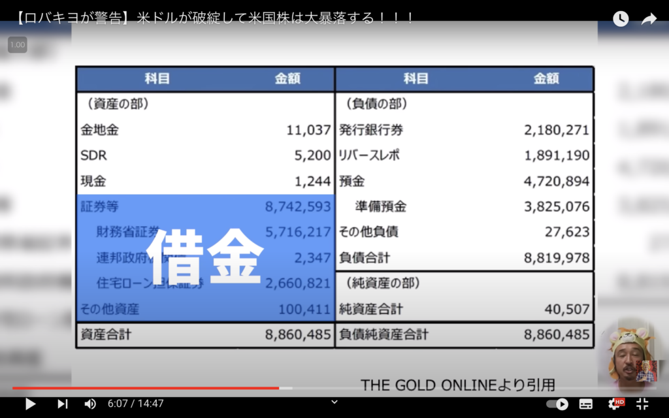
Task: Click the 1.00 playback speed badge
Action: coord(18,45)
